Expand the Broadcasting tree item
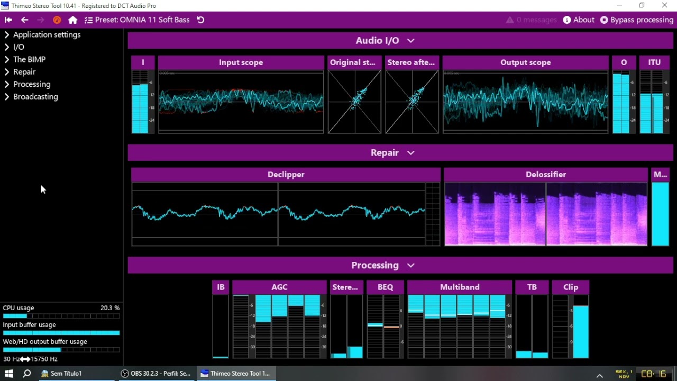 (x=31, y=97)
